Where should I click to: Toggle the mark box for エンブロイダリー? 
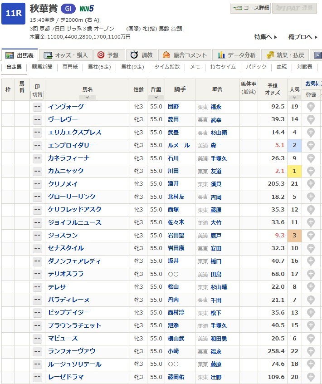(x=37, y=145)
